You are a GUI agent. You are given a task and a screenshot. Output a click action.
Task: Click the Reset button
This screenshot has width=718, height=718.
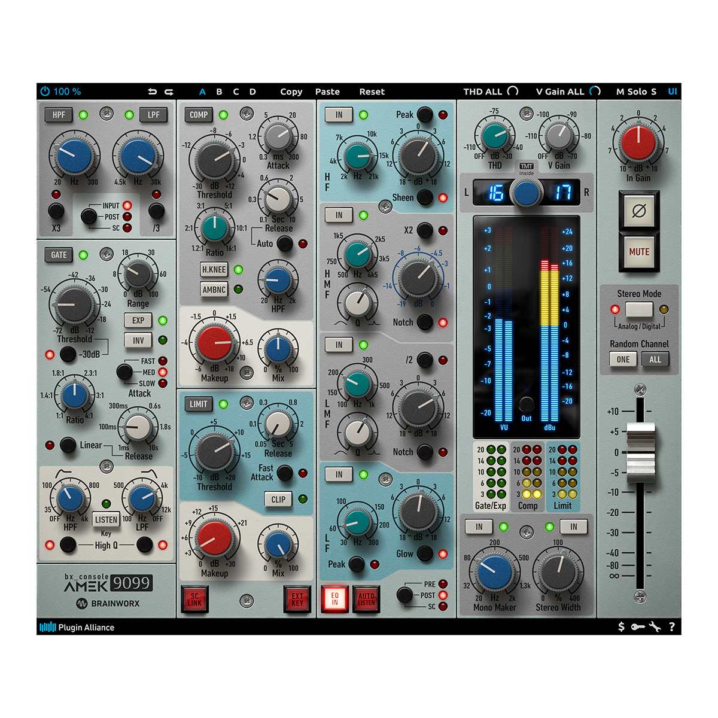[372, 92]
